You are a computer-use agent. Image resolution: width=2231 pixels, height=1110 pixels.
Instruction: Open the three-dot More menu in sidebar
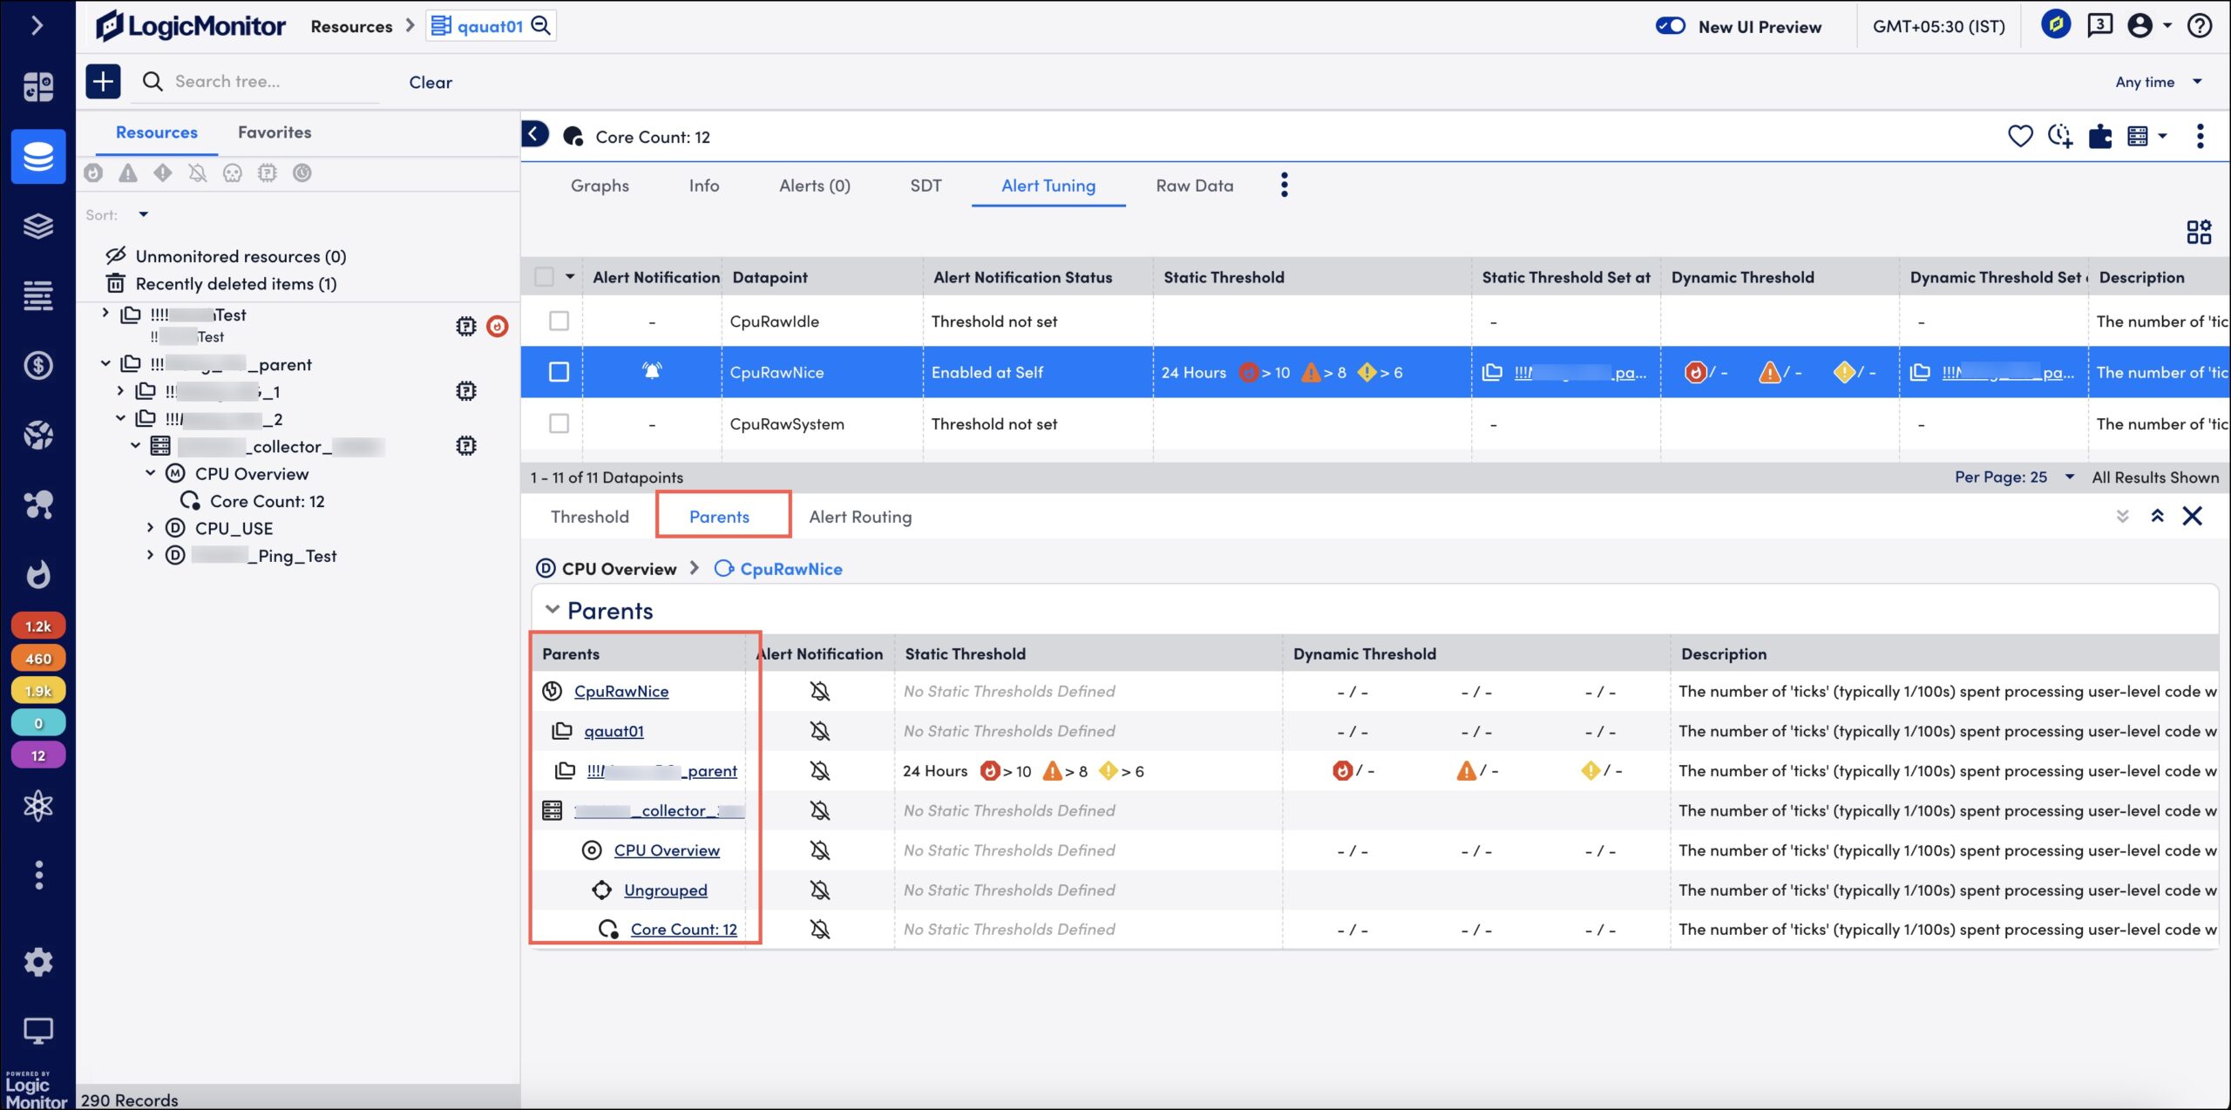[37, 874]
